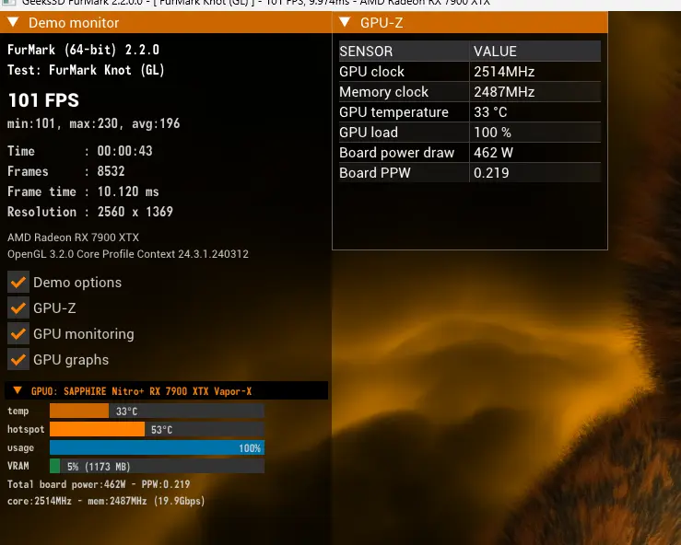
Task: Click the Total board power:462W line
Action: click(99, 484)
